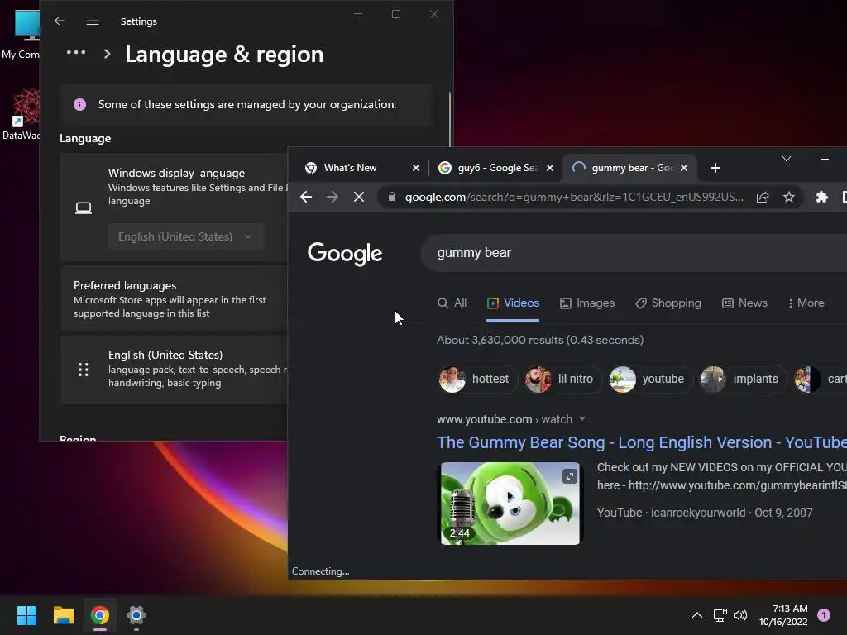Open The Gummy Bear Song result link
The image size is (847, 635).
[642, 442]
